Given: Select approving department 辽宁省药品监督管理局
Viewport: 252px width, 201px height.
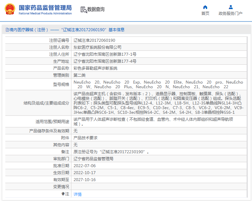Looking at the screenshot, I should 93,159.
